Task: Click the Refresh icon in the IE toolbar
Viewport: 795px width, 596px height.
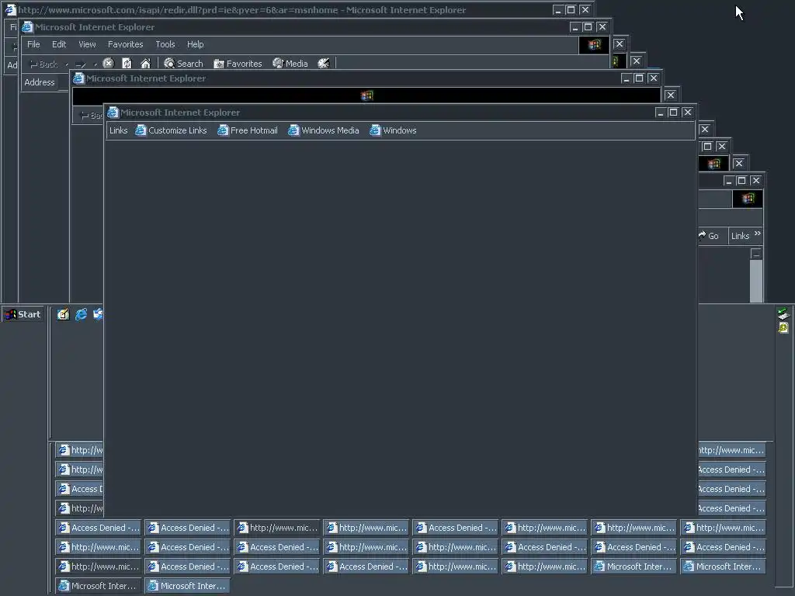Action: coord(127,64)
